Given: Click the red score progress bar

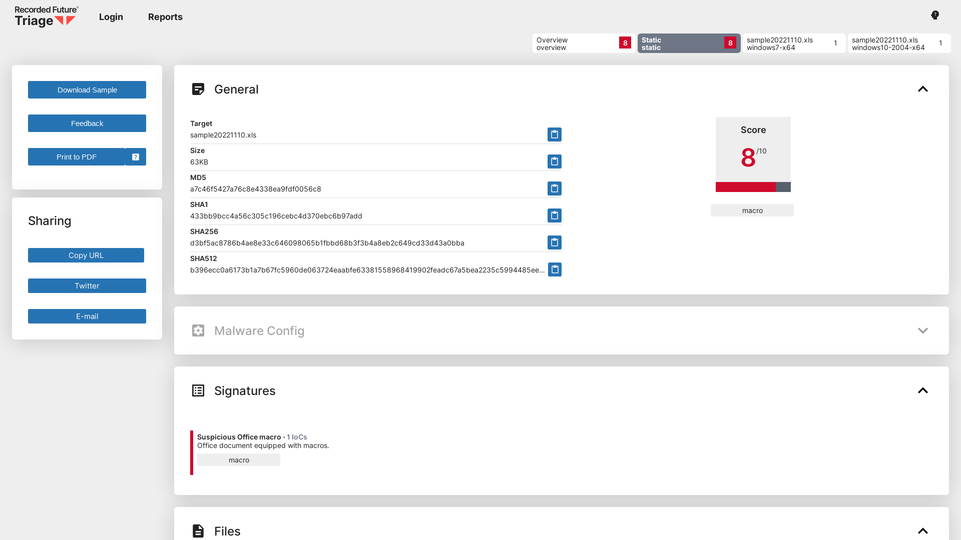Looking at the screenshot, I should tap(745, 187).
